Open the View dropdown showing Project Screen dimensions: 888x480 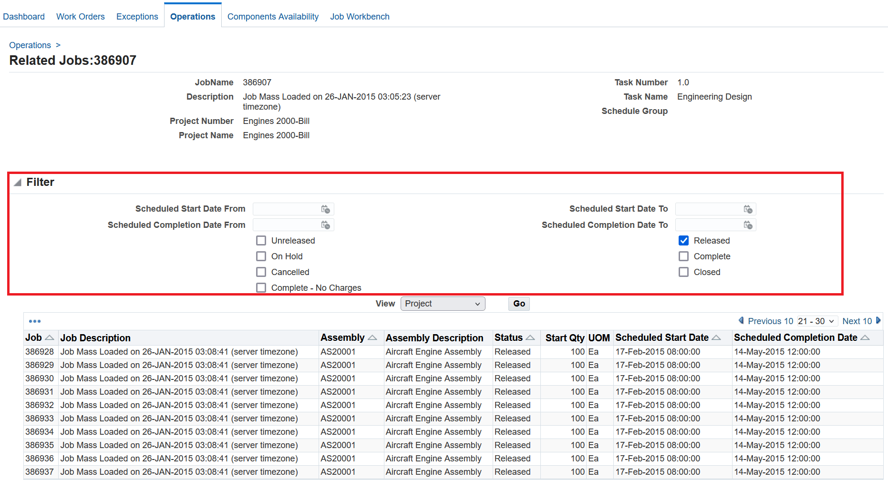coord(443,304)
